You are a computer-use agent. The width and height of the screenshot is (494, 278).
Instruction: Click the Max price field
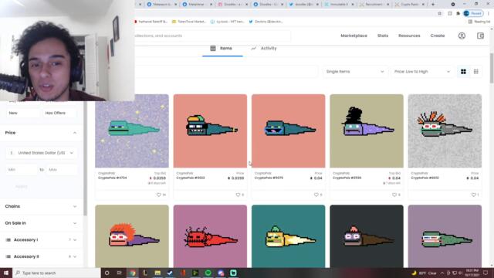tap(62, 170)
